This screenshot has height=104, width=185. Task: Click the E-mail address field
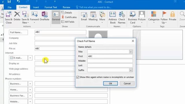[55, 58]
